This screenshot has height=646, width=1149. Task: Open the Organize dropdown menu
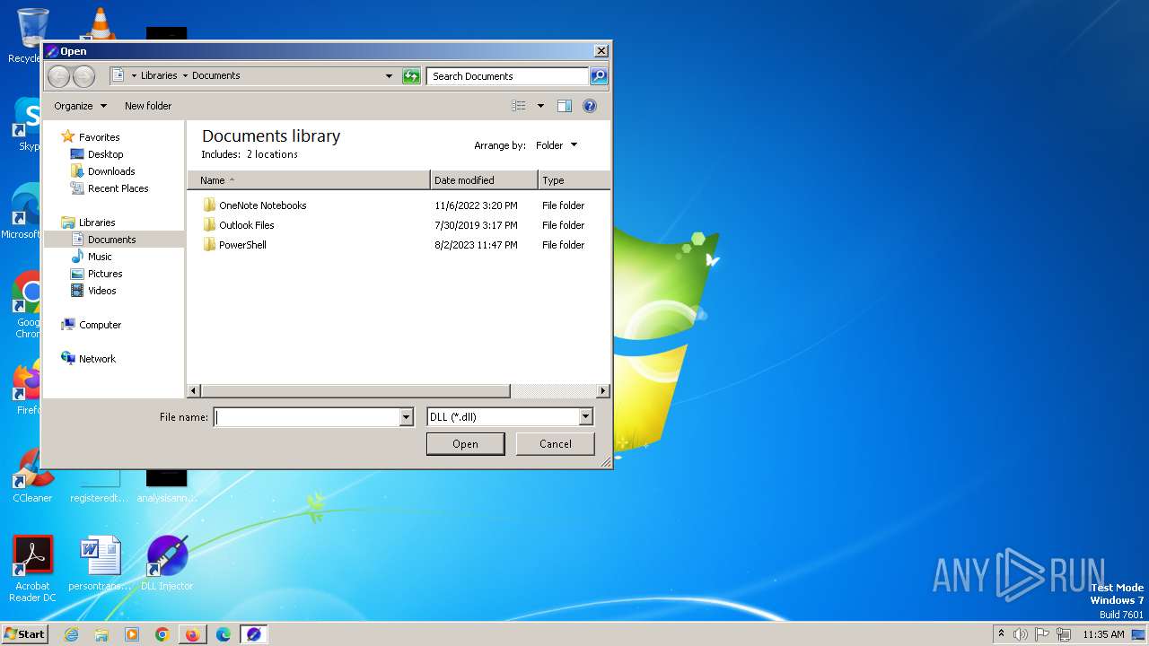(80, 106)
